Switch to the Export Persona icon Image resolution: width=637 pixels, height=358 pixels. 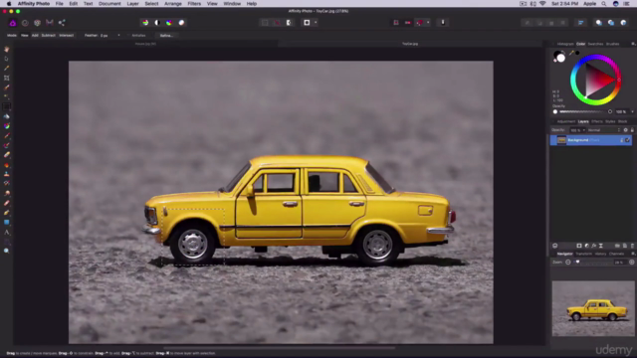click(62, 23)
